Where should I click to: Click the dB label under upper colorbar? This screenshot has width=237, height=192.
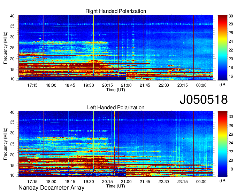tap(222, 85)
